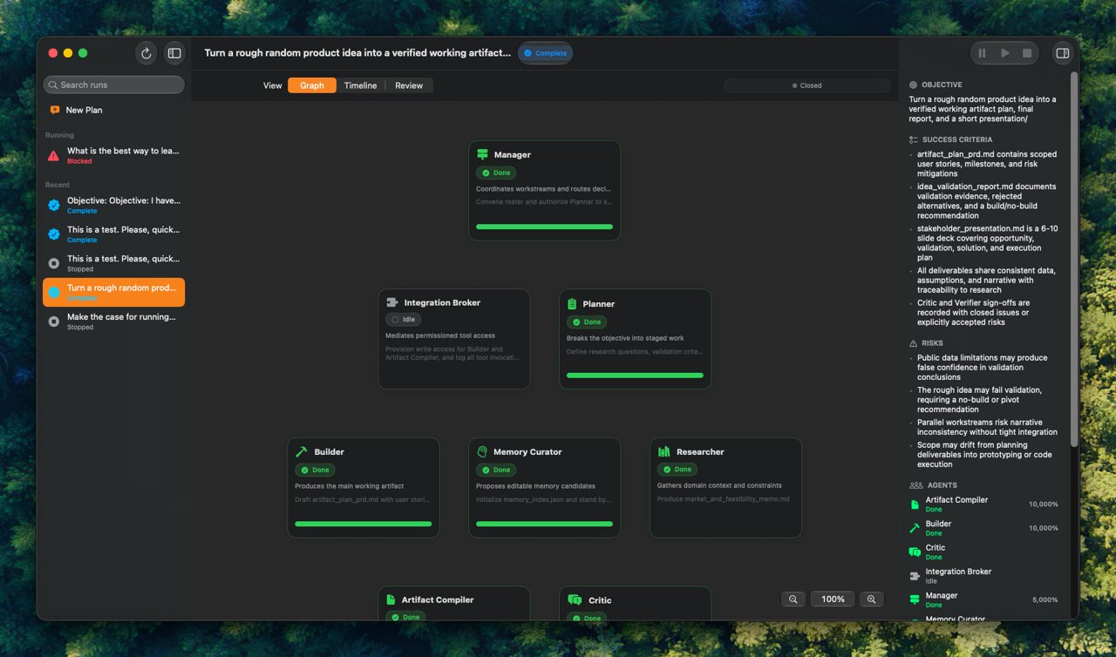Click the Researcher node's Done badge
The image size is (1116, 657).
pyautogui.click(x=677, y=469)
